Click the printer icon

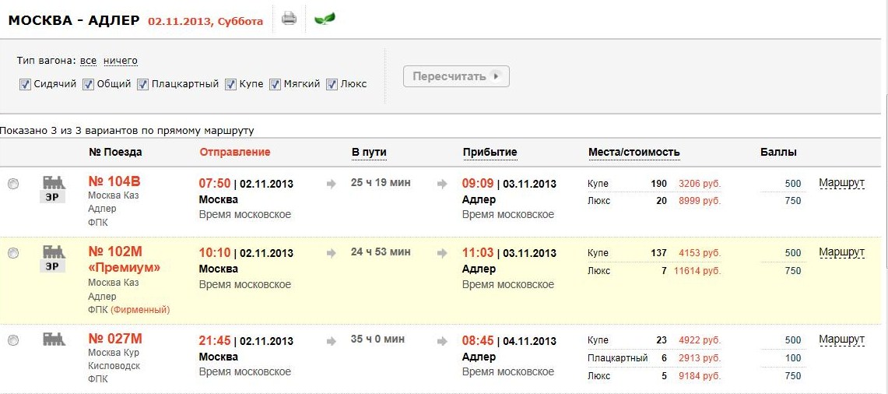click(289, 19)
